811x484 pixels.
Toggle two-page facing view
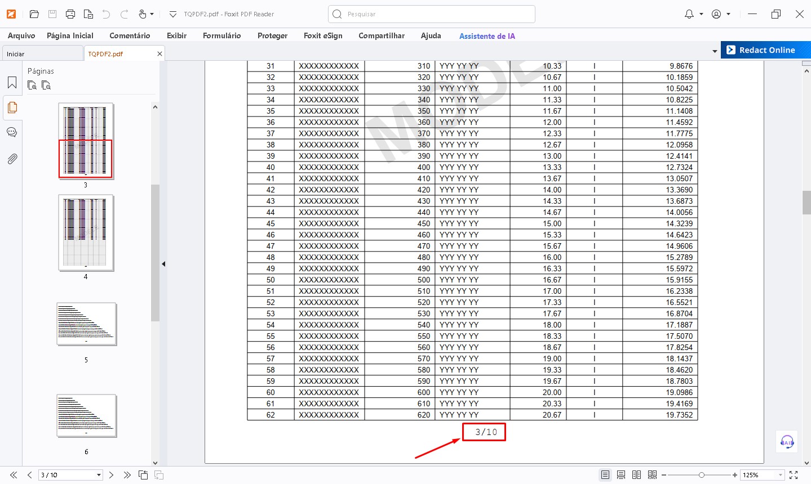coord(637,475)
